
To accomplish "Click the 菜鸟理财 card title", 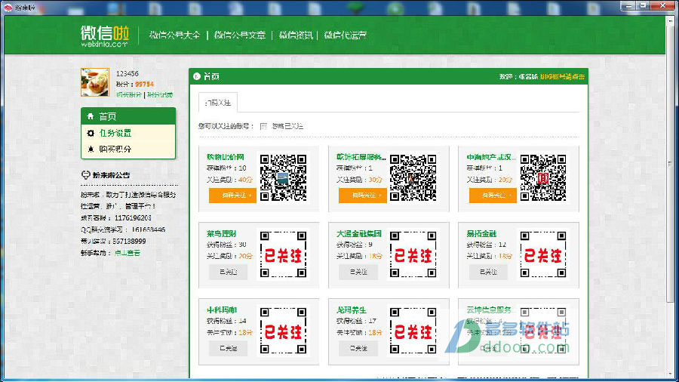I will click(221, 233).
